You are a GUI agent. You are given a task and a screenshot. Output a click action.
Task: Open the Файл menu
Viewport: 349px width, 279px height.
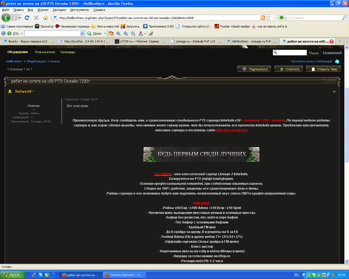(5, 10)
